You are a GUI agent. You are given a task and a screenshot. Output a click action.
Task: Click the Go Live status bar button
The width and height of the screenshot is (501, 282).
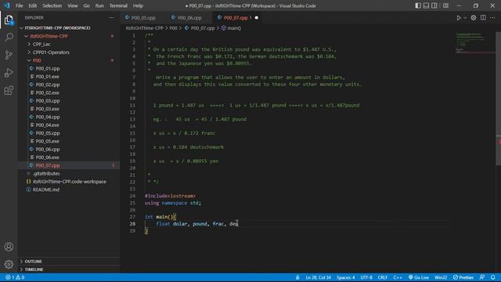418,277
